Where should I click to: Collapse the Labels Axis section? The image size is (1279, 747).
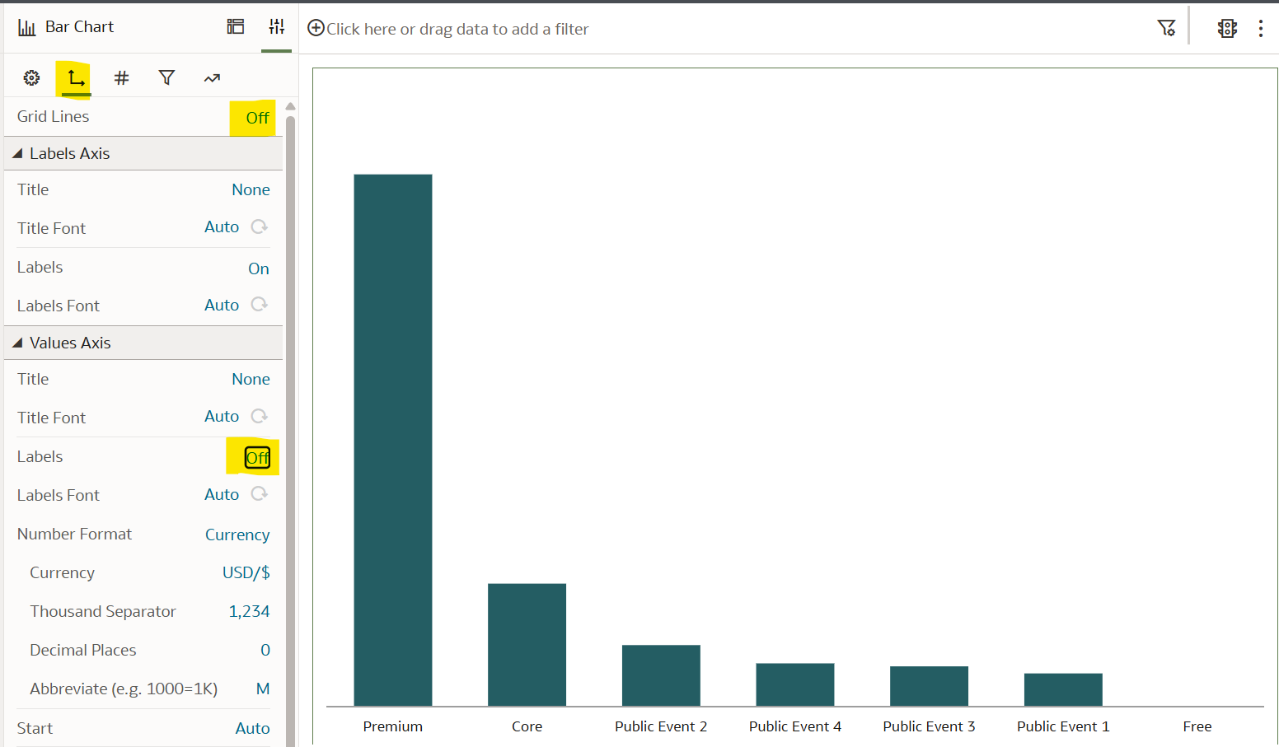(17, 153)
